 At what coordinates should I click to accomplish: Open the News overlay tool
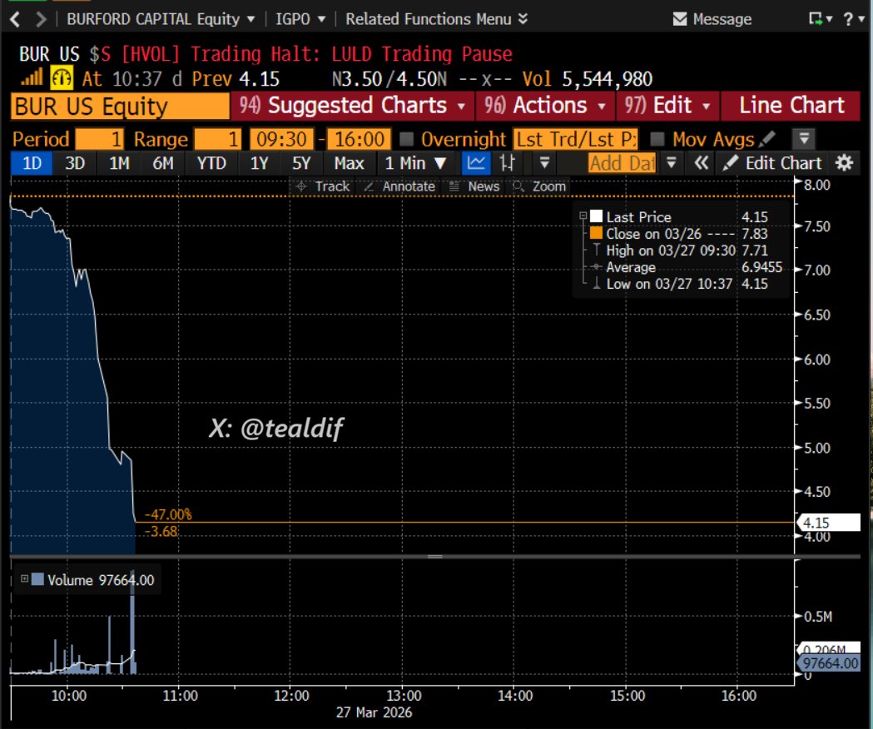[x=474, y=186]
